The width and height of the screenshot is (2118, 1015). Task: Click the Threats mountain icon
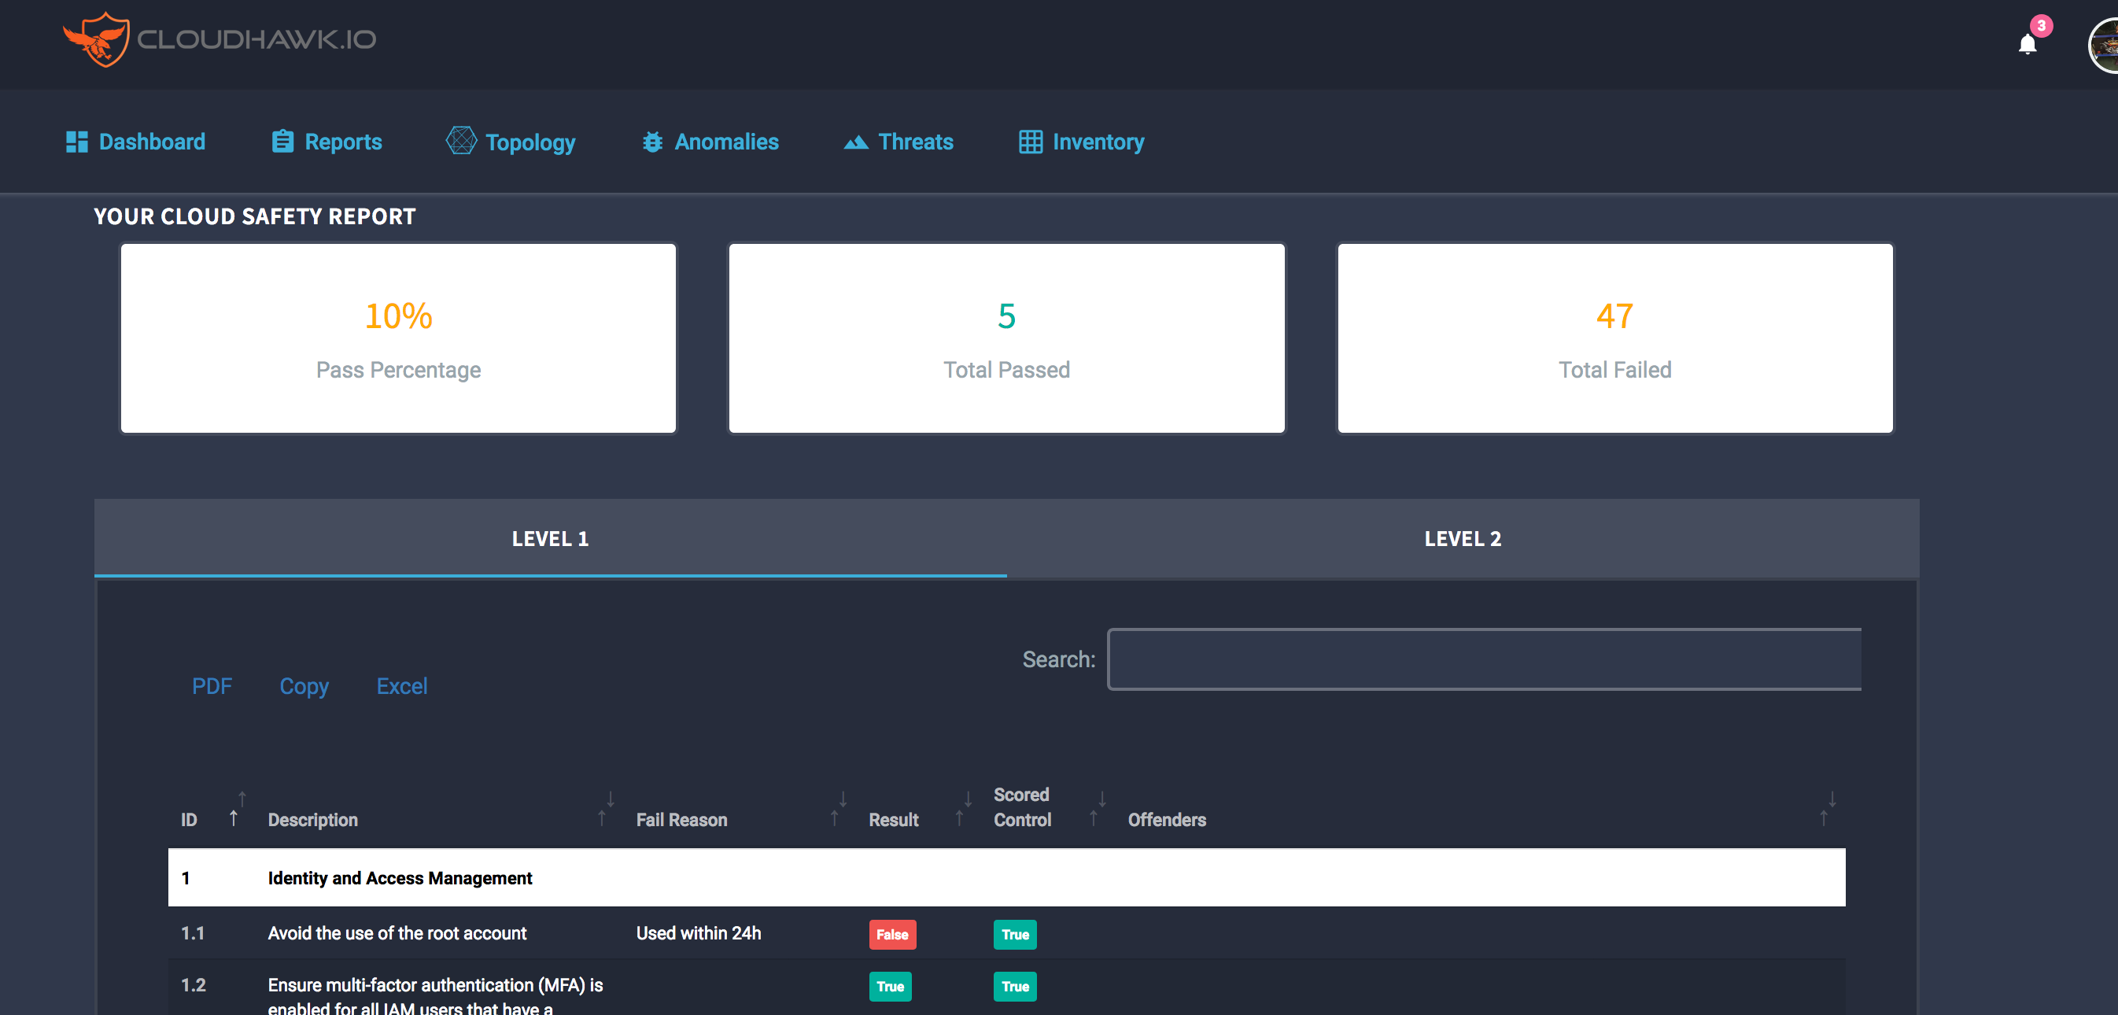855,142
